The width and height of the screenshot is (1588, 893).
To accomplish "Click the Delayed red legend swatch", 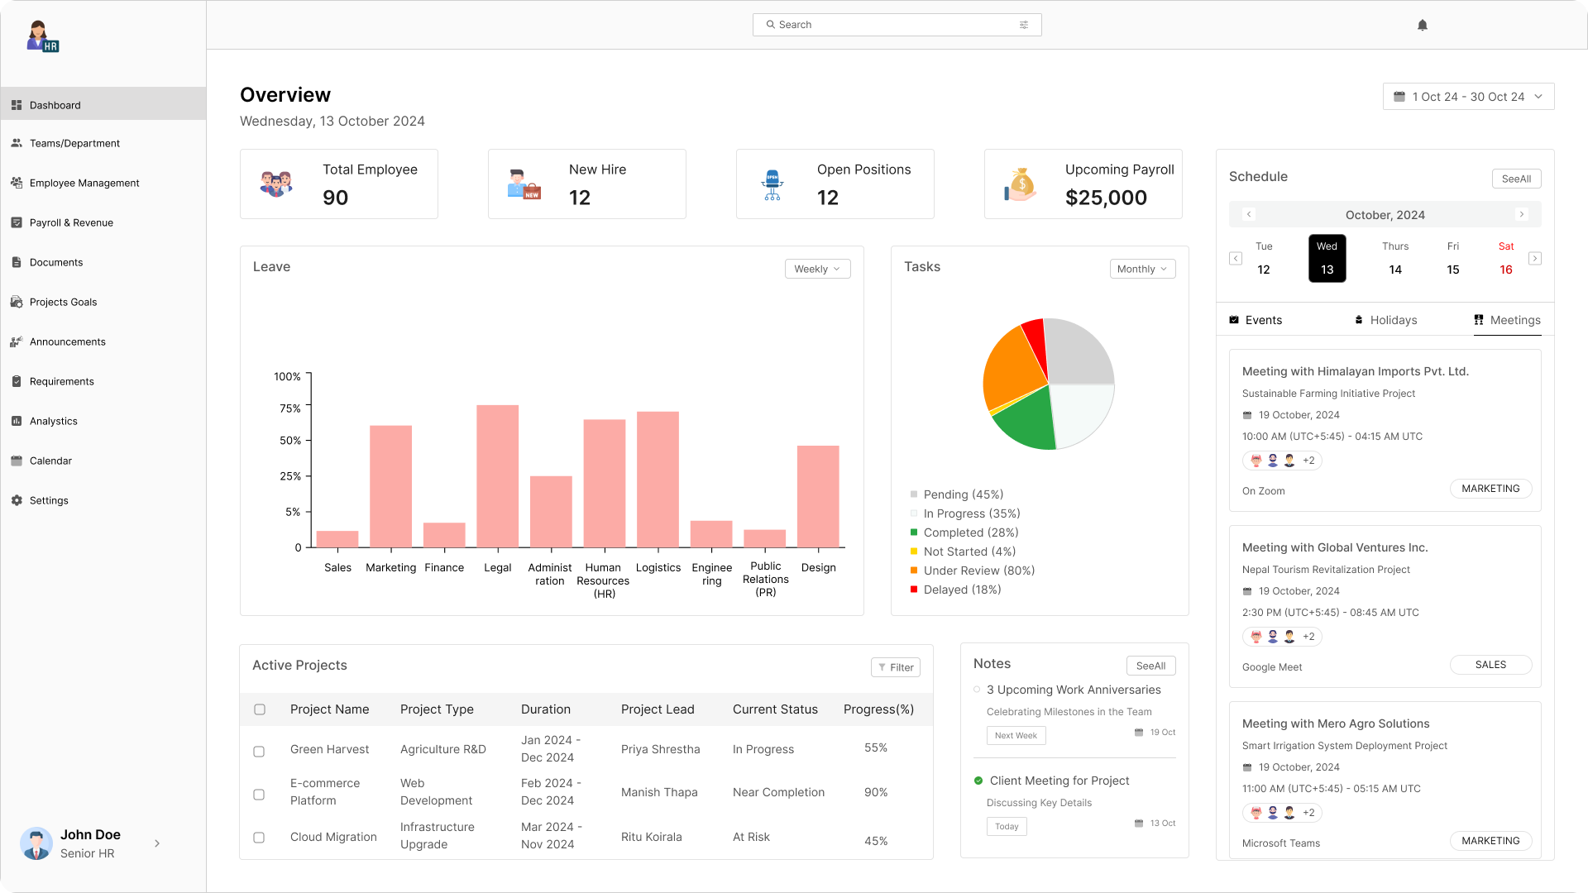I will pyautogui.click(x=914, y=590).
